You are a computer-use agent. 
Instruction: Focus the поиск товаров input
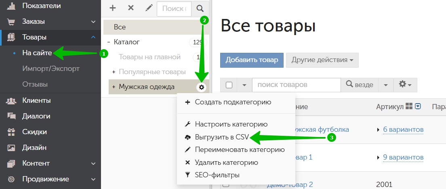296,85
